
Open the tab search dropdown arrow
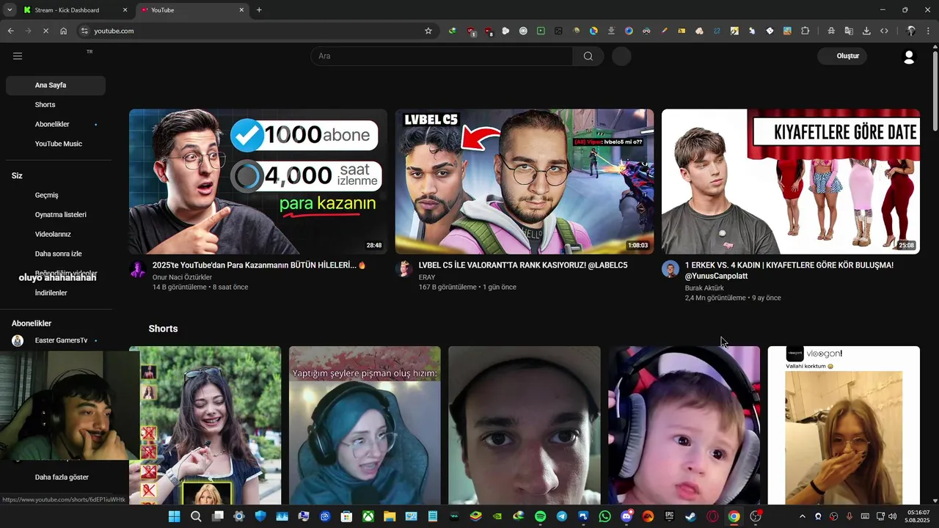[x=10, y=10]
